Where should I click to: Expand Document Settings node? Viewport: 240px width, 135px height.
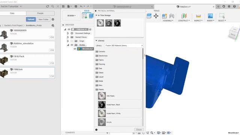(x=68, y=33)
